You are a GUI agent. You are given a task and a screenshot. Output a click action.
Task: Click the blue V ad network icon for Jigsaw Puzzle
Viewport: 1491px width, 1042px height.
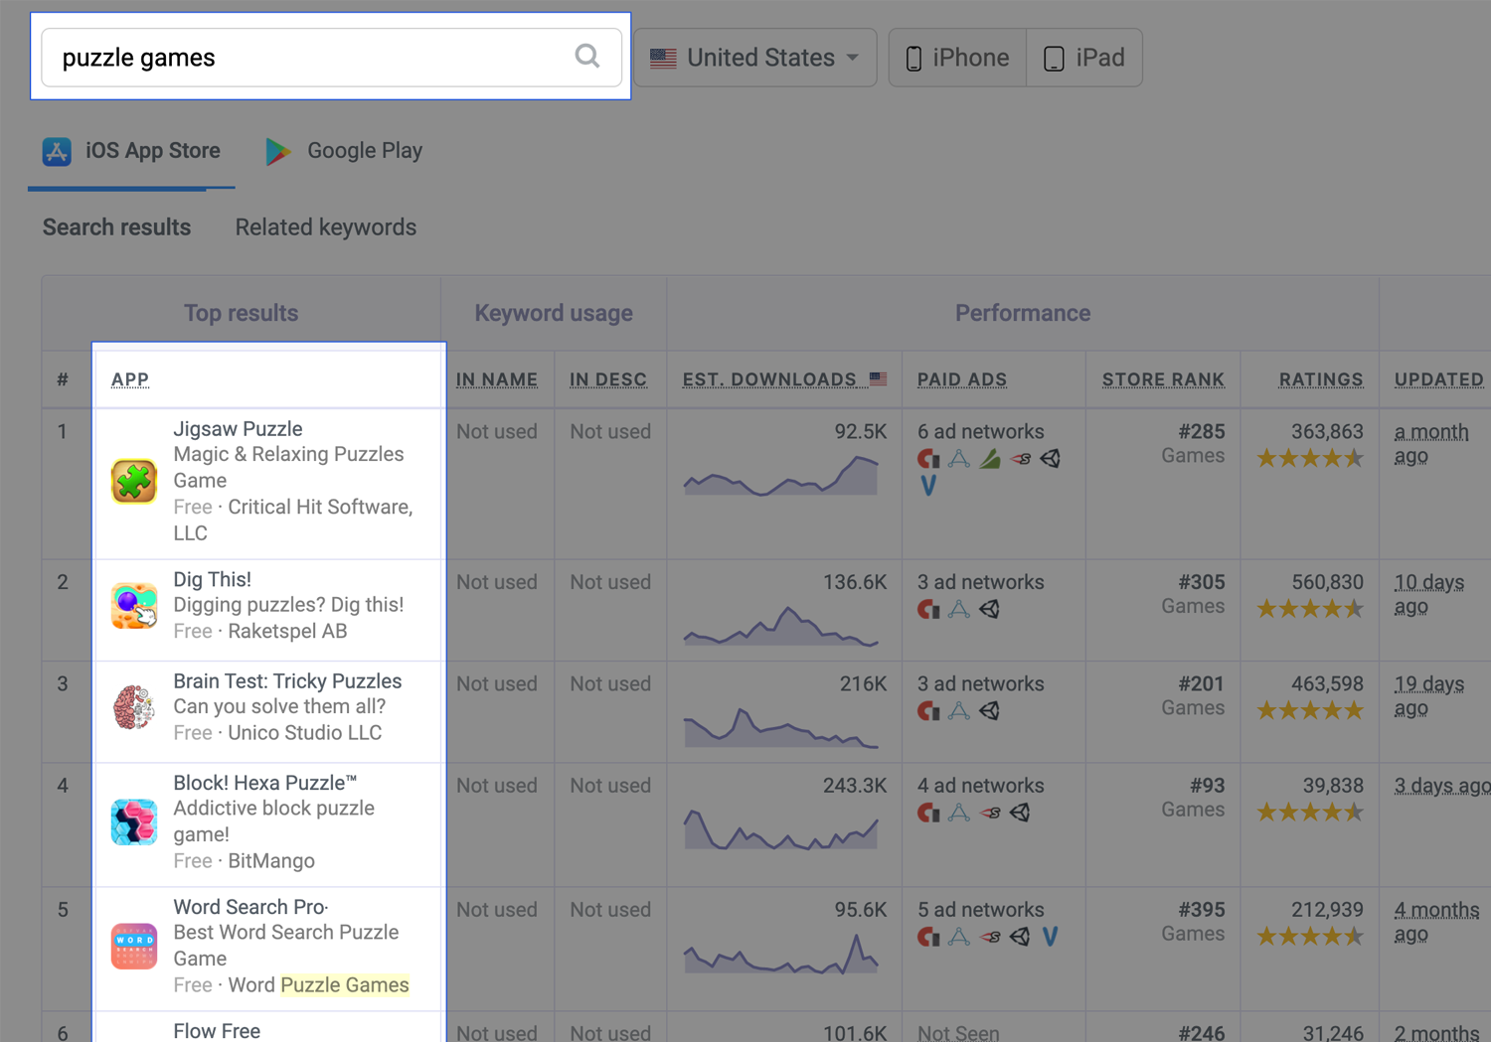tap(928, 486)
